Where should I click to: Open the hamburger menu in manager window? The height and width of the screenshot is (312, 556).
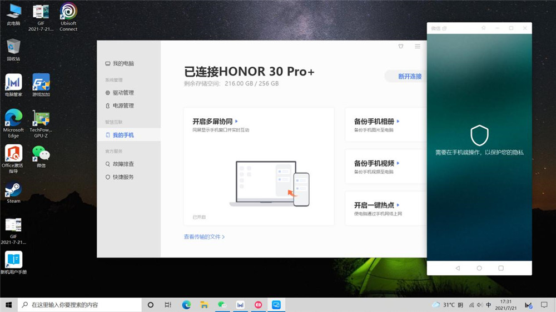tap(418, 47)
